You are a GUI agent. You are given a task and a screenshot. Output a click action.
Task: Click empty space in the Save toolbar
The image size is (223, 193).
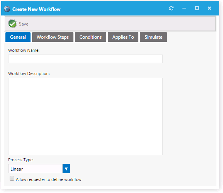coord(121,24)
